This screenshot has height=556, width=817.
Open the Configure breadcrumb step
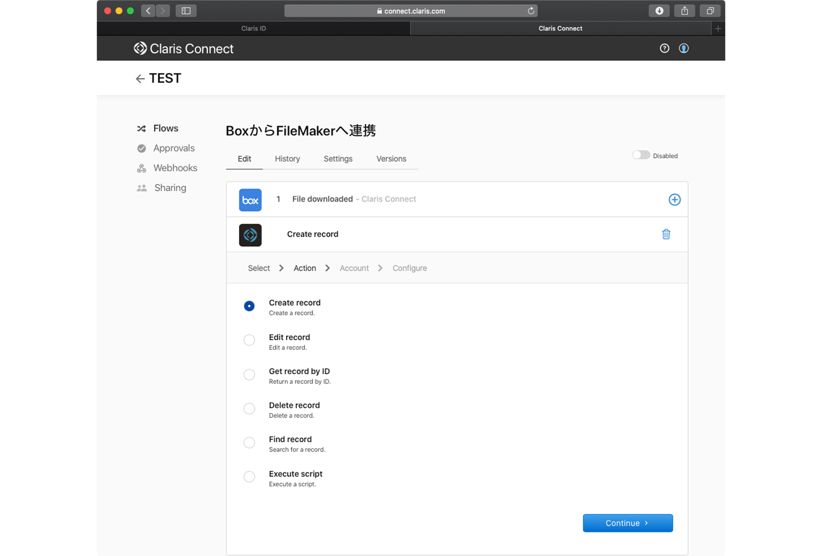point(410,268)
